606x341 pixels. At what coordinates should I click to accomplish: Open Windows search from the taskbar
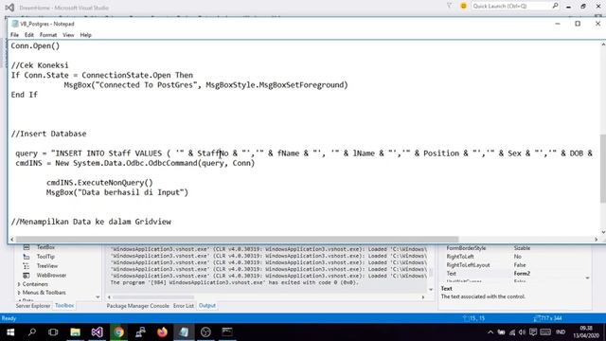pyautogui.click(x=32, y=332)
